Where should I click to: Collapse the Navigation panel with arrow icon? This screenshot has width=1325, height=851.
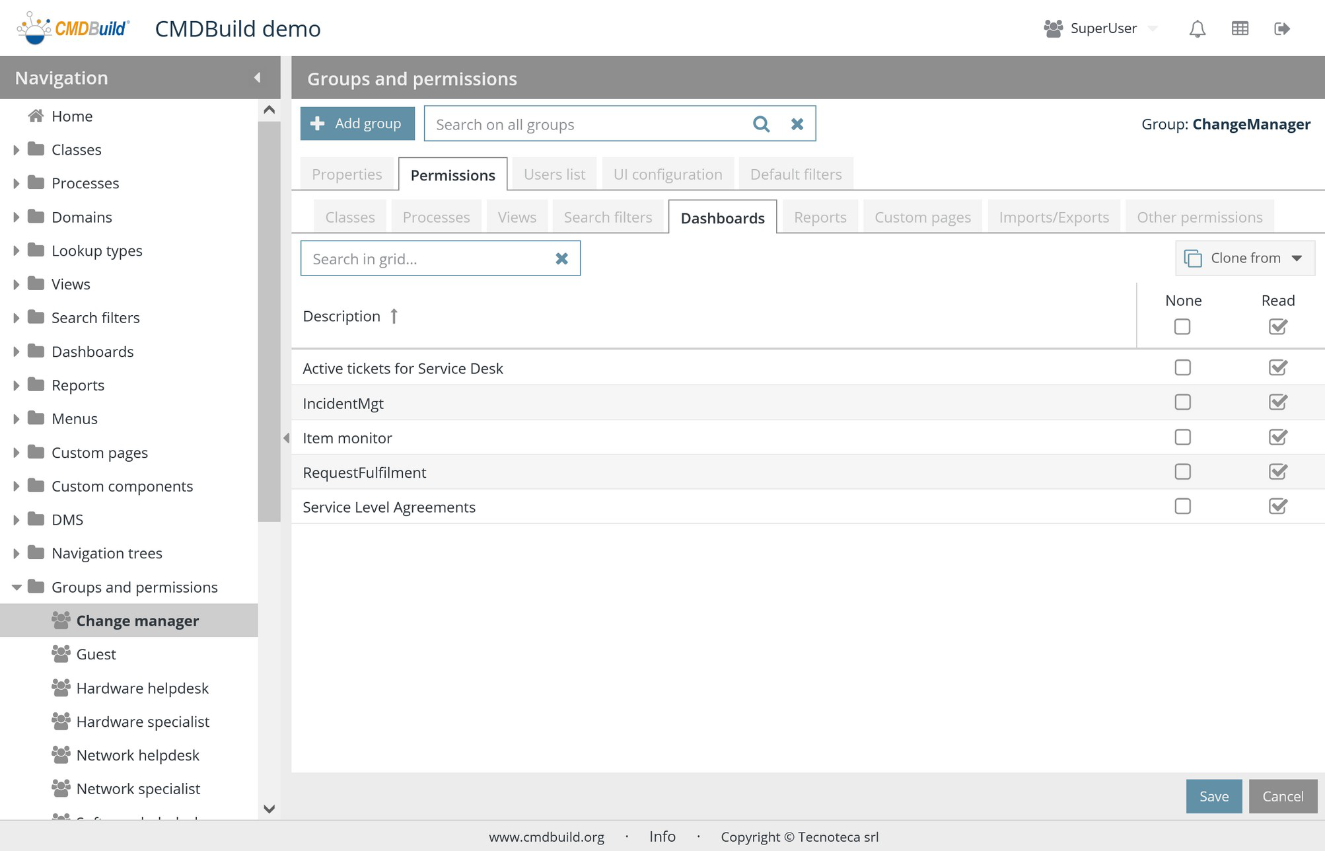pyautogui.click(x=257, y=77)
